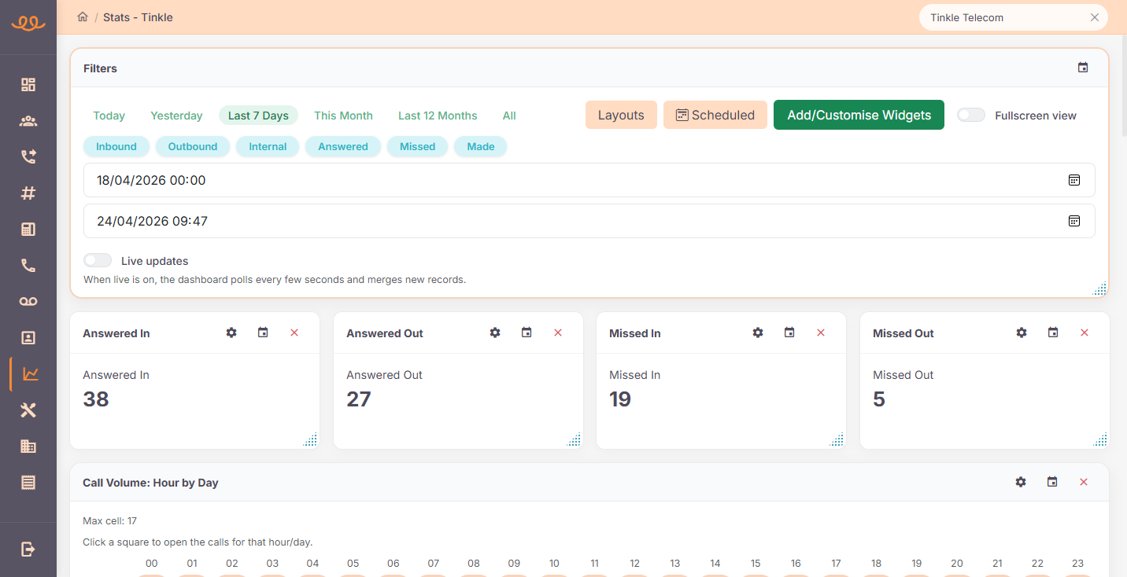Remove the Missed Out widget
This screenshot has width=1127, height=577.
tap(1084, 333)
